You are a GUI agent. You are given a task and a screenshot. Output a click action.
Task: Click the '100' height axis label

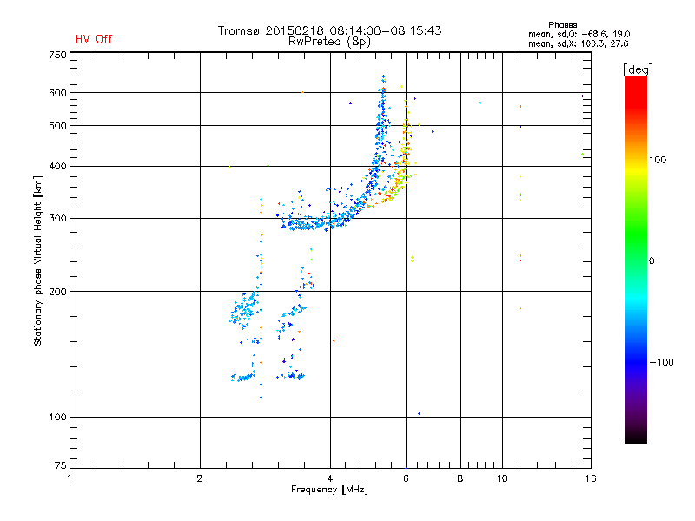pyautogui.click(x=57, y=418)
